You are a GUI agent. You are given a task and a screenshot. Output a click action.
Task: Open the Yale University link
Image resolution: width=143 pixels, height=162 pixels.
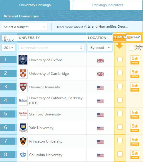(x=41, y=128)
